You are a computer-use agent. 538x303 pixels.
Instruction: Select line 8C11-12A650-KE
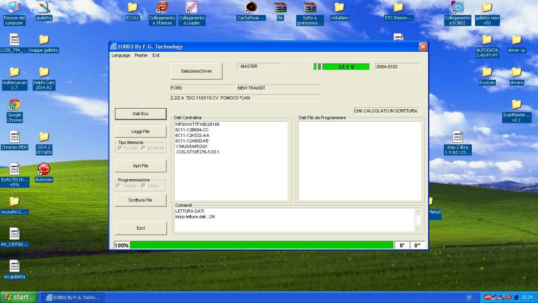tap(192, 140)
